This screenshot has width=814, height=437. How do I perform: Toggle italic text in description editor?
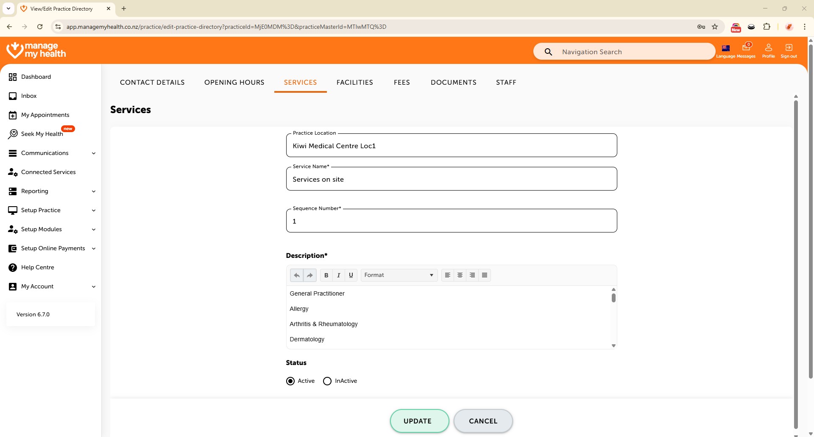(338, 275)
